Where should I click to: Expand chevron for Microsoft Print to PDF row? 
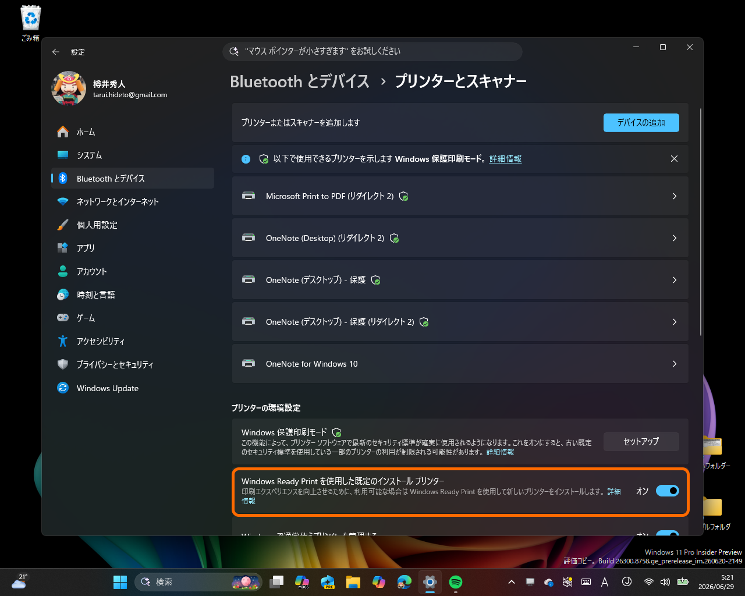tap(675, 196)
